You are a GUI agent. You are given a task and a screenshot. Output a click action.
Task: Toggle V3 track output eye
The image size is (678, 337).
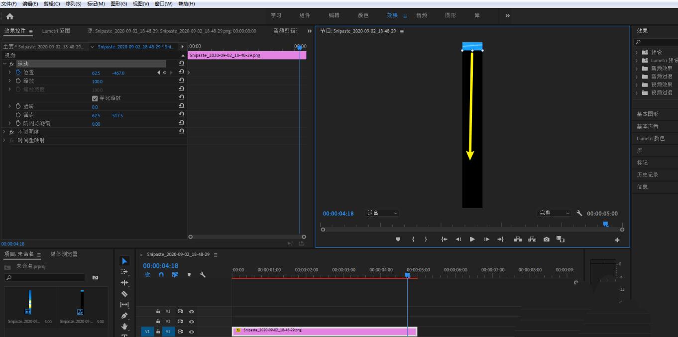[191, 311]
